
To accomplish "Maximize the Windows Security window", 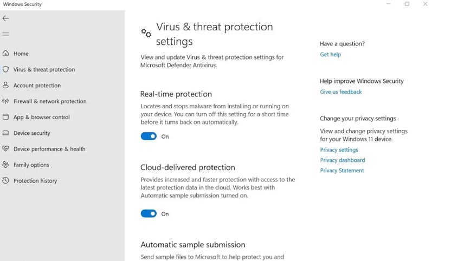I will [x=407, y=4].
